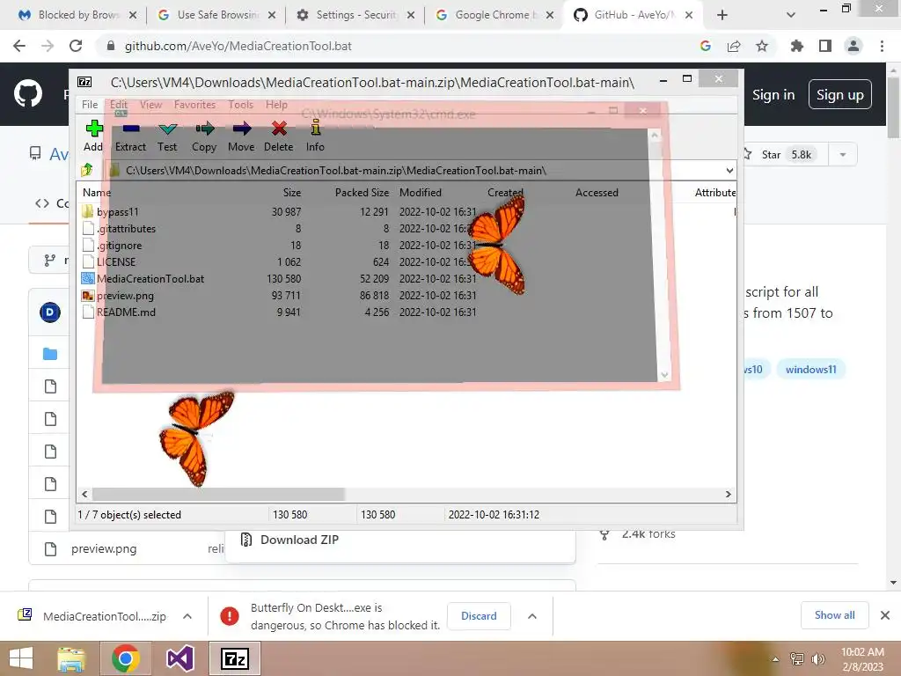Viewport: 901px width, 676px height.
Task: Open the GitHub Octocat home logo
Action: point(28,94)
